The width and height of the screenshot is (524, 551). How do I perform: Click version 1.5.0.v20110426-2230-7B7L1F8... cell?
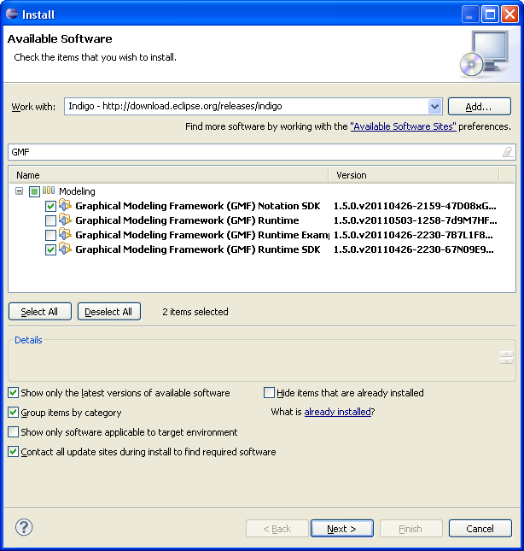coord(413,235)
